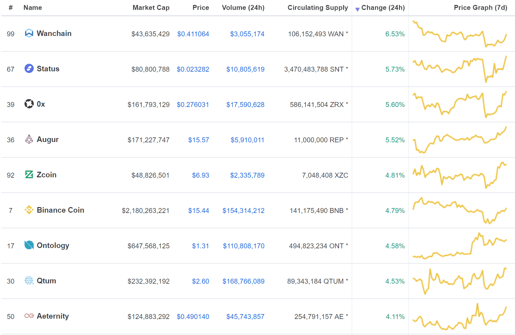Click Zcoin price $6.93
Image resolution: width=515 pixels, height=335 pixels.
tap(201, 175)
